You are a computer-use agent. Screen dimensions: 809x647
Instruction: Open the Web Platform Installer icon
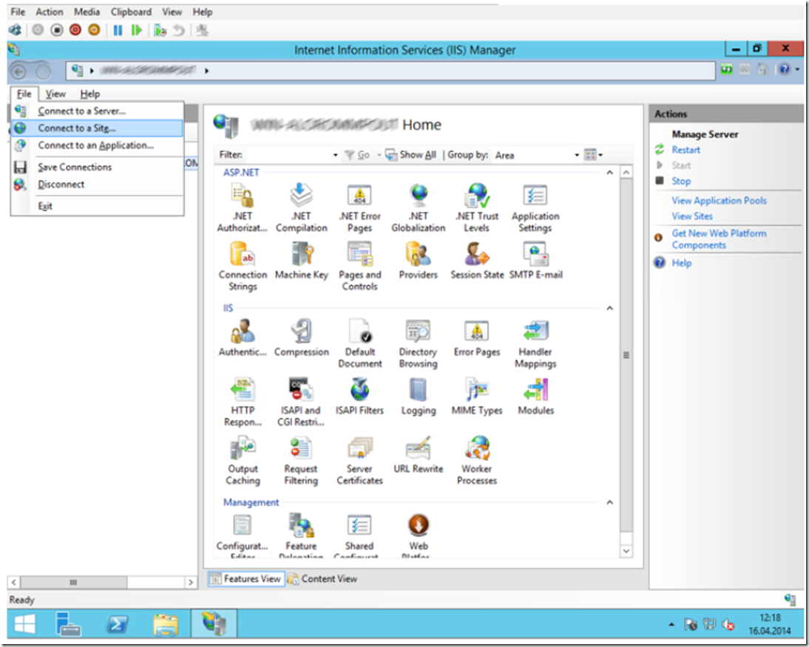tap(419, 535)
